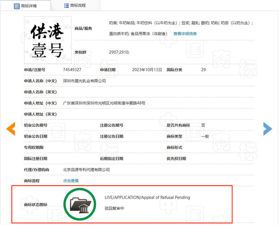This screenshot has width=279, height=225.
Task: Switch to the 商标流程 tab
Action: coord(75,6)
